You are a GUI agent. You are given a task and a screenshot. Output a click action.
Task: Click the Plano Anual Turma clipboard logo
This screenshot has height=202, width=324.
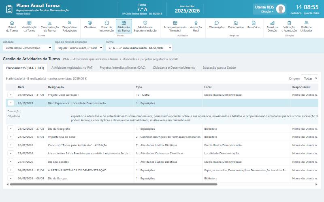click(x=9, y=9)
